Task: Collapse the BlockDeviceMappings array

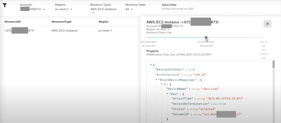Action: (156, 80)
